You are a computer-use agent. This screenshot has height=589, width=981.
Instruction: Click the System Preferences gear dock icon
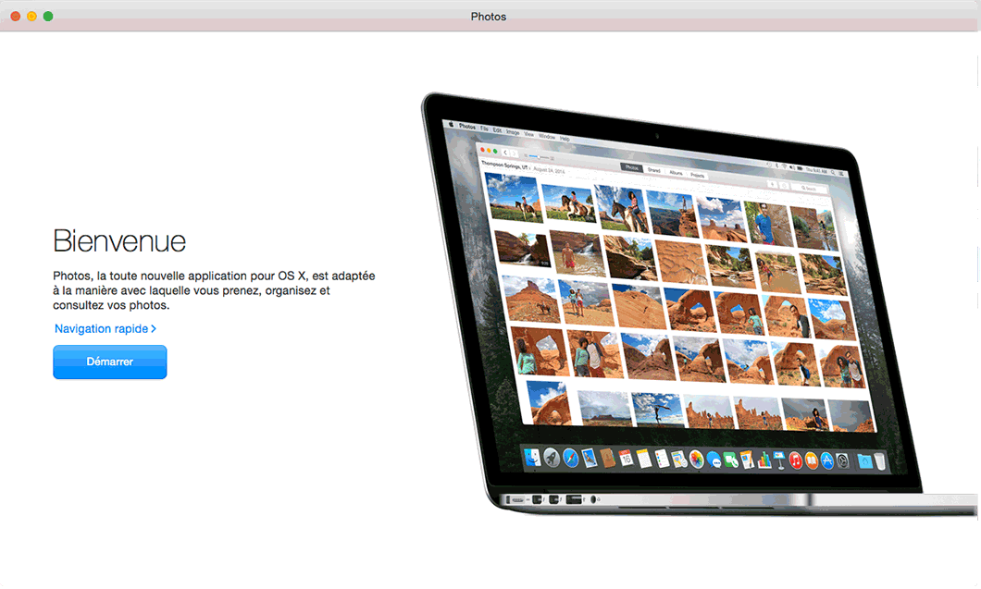(843, 460)
